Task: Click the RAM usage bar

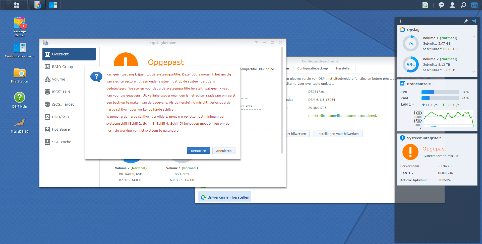Action: 440,98
